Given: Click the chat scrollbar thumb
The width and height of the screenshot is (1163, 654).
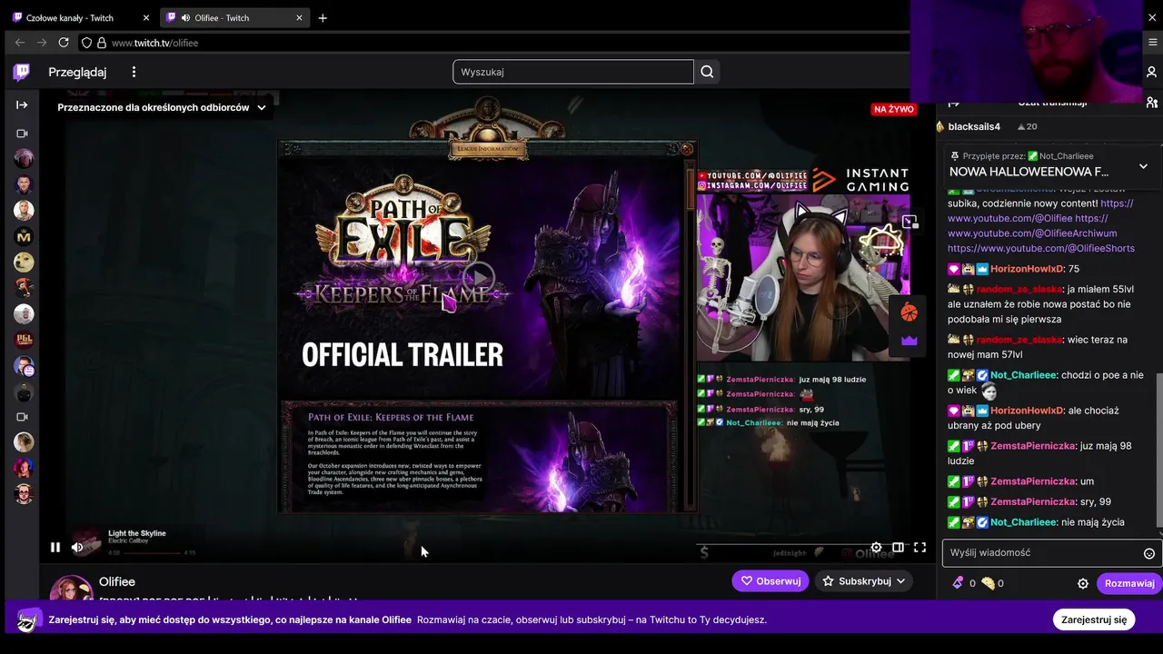Looking at the screenshot, I should point(1158,450).
